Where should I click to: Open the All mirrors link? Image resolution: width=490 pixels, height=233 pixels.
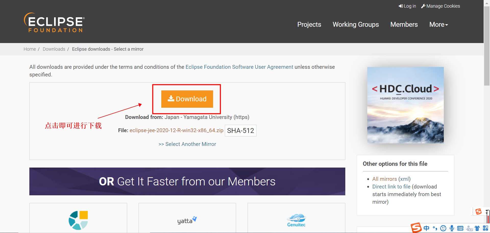[x=384, y=179]
